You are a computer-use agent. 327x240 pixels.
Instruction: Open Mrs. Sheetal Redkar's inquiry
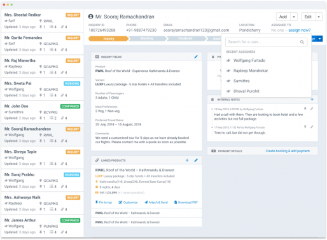tap(43, 20)
